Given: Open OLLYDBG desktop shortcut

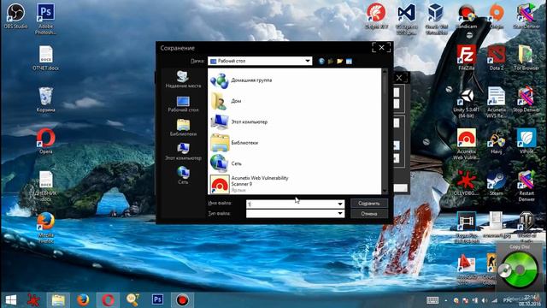Looking at the screenshot, I should click(x=467, y=182).
